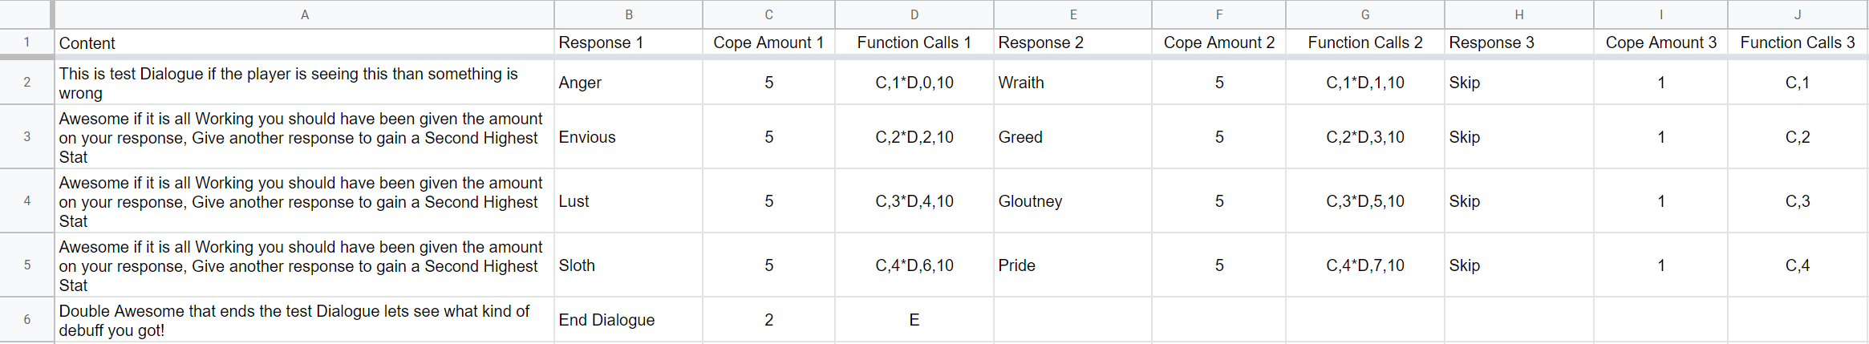Select column A header
Screen dimensions: 1869x344
pos(305,14)
